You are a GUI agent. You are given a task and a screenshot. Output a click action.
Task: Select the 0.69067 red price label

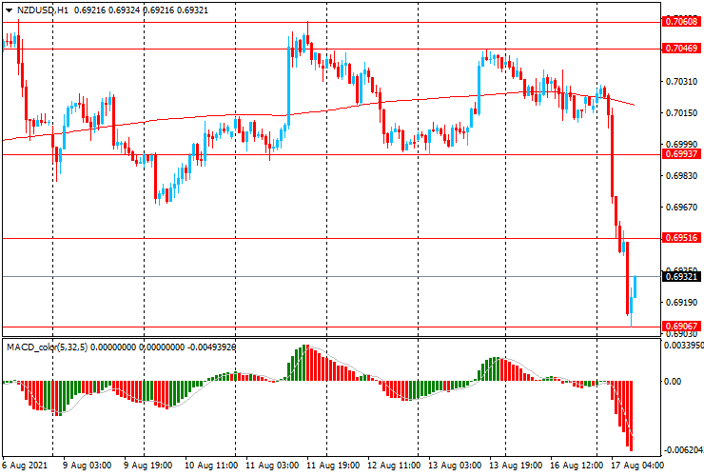[681, 327]
